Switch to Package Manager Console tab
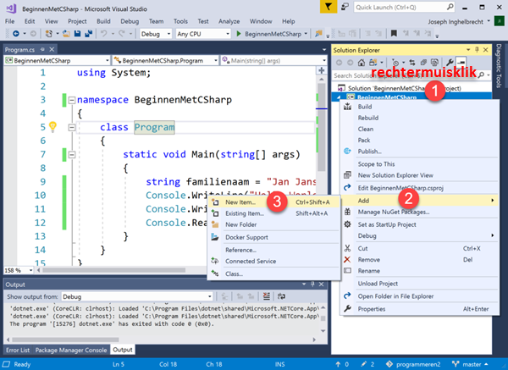This screenshot has height=370, width=508. (x=71, y=350)
